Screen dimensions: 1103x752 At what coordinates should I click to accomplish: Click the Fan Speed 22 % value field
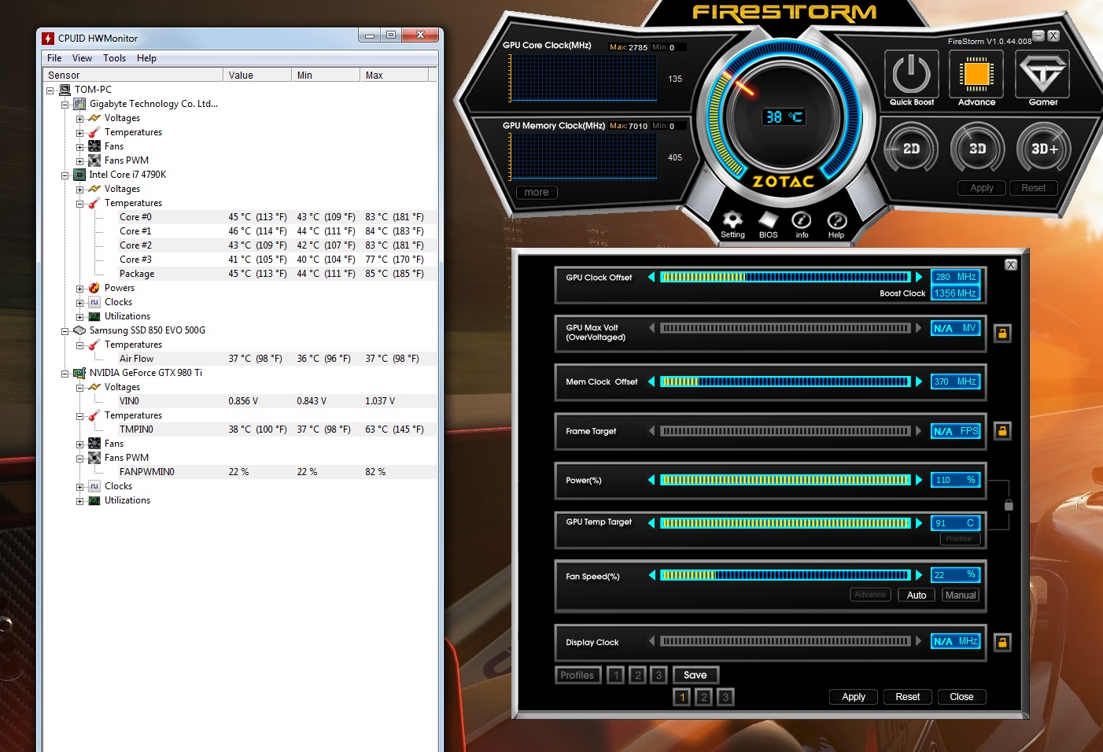pyautogui.click(x=956, y=575)
